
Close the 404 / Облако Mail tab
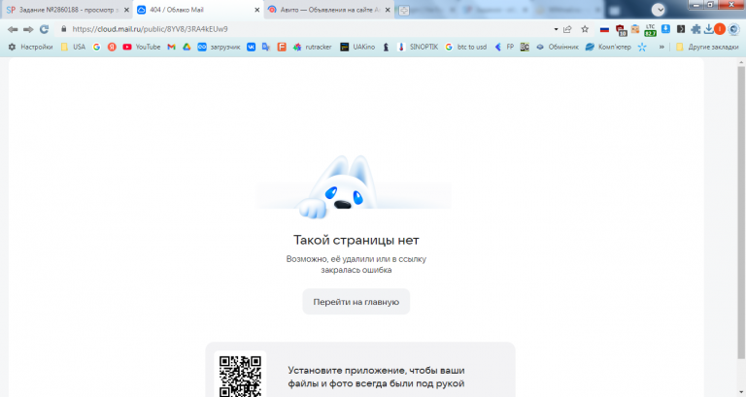256,10
